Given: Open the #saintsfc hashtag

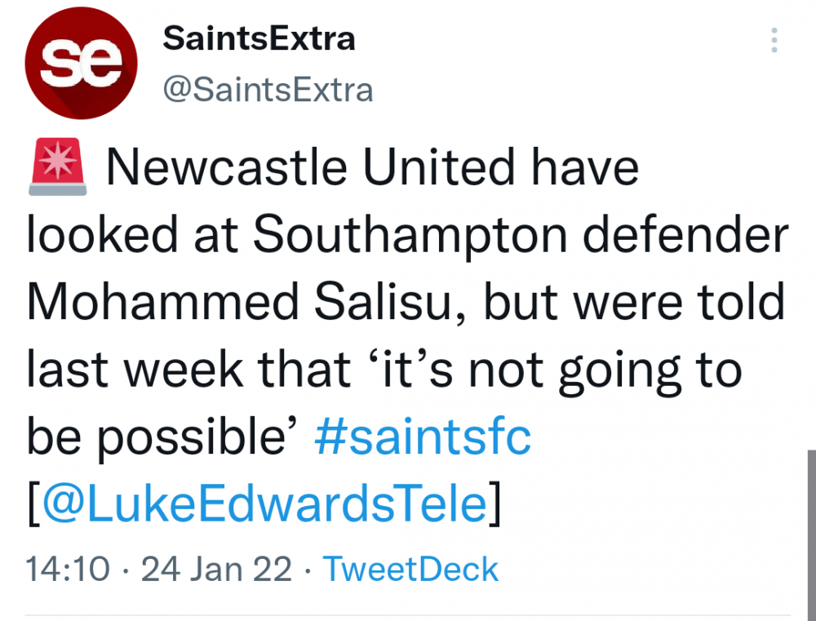Looking at the screenshot, I should coord(423,437).
